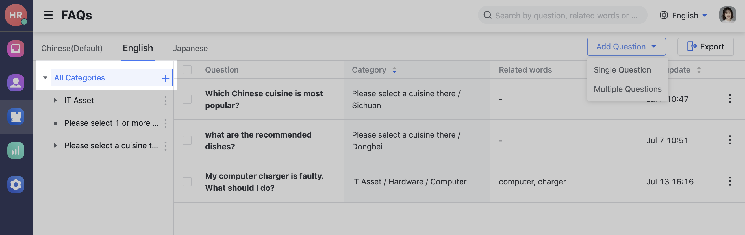
Task: Click the plus to add a category
Action: pos(166,78)
